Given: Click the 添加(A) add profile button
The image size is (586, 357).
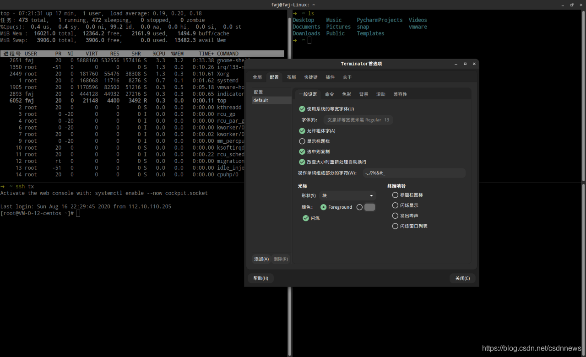Looking at the screenshot, I should pos(261,259).
